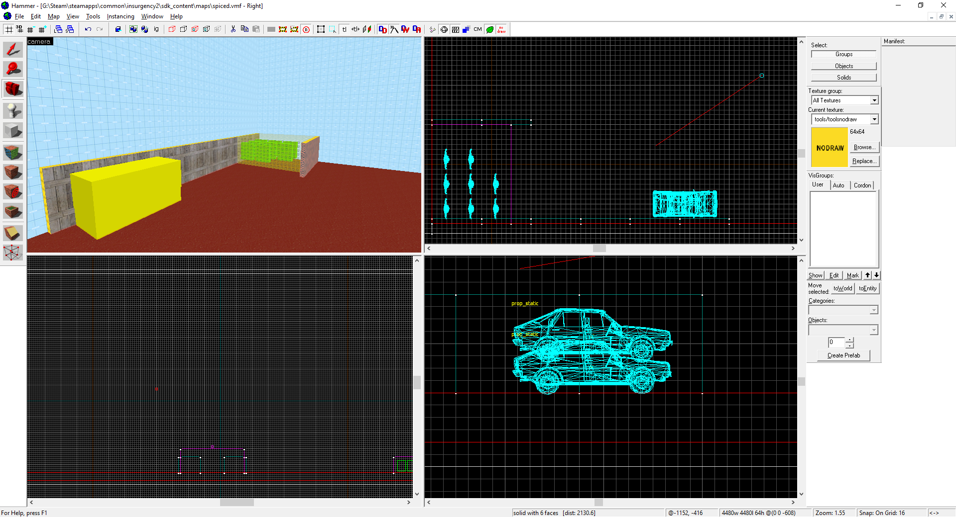Click the Paste clipboard icon

(x=256, y=29)
